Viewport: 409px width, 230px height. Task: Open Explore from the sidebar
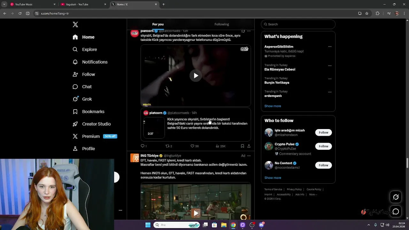tap(85, 50)
